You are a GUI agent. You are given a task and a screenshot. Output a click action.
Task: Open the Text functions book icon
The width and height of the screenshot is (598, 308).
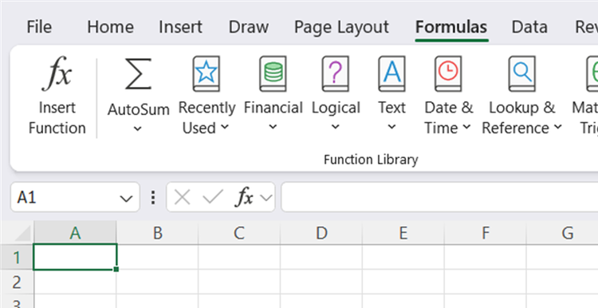coord(391,73)
